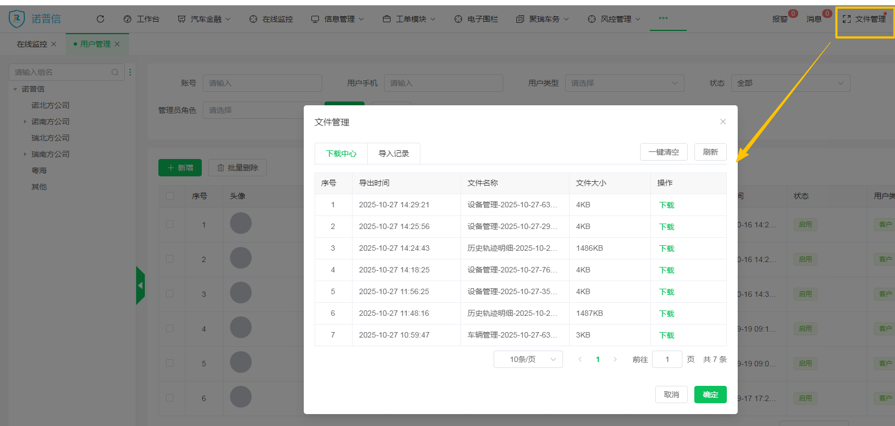
Task: Collapse sidebar using green arrow handle
Action: (x=140, y=285)
